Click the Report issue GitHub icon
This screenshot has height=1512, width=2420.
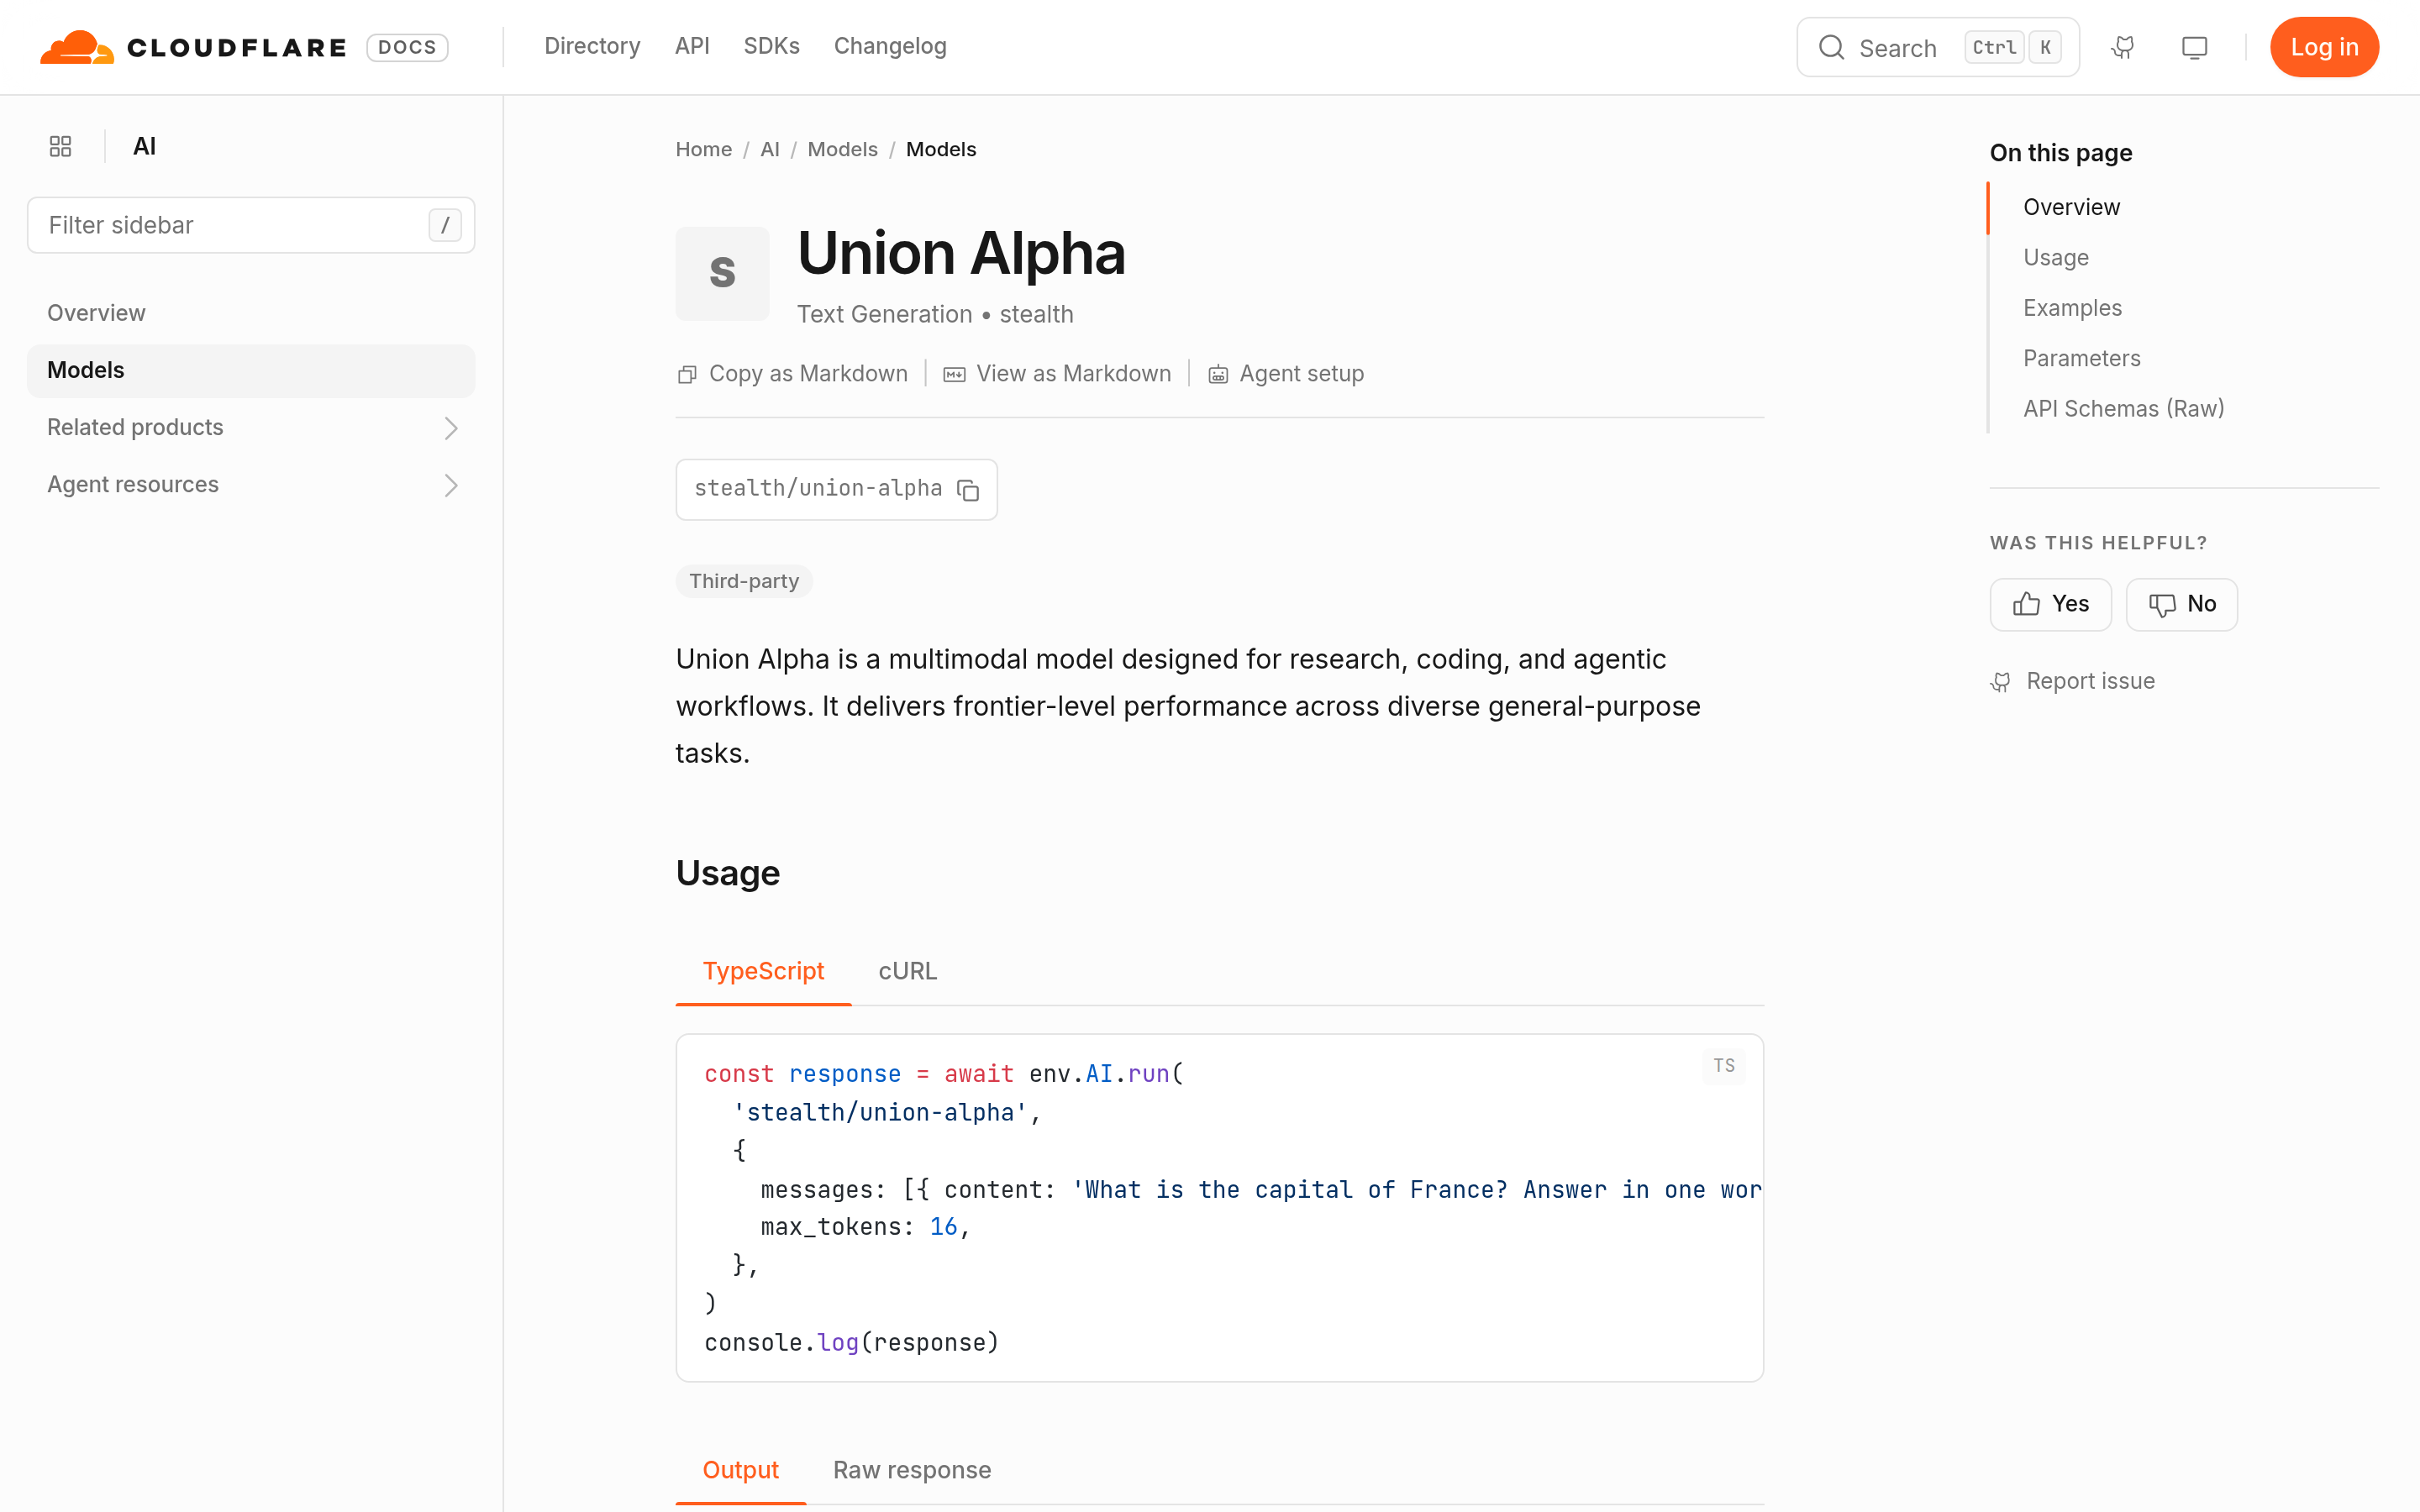tap(2000, 682)
